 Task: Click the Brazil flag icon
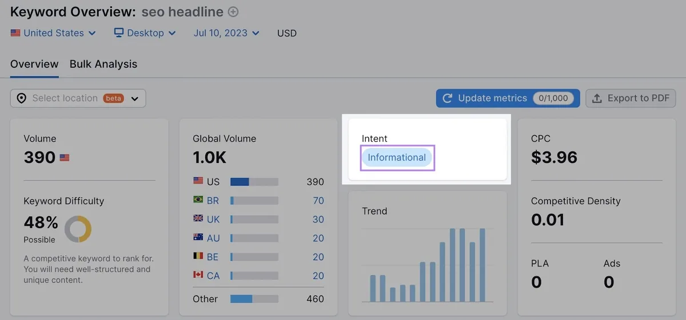(x=198, y=200)
